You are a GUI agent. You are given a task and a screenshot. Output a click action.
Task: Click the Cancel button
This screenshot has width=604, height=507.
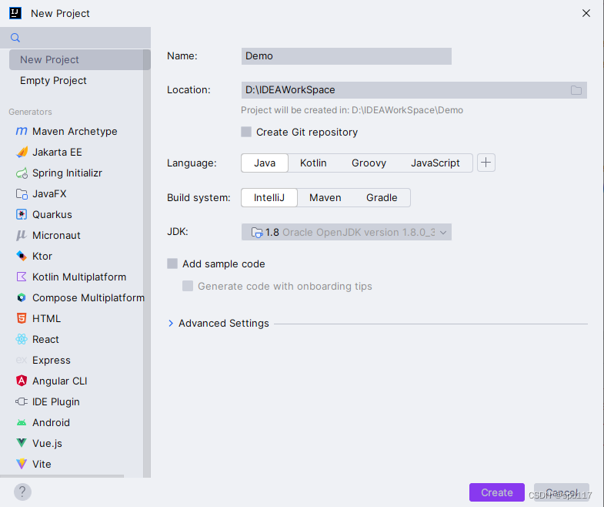(561, 492)
